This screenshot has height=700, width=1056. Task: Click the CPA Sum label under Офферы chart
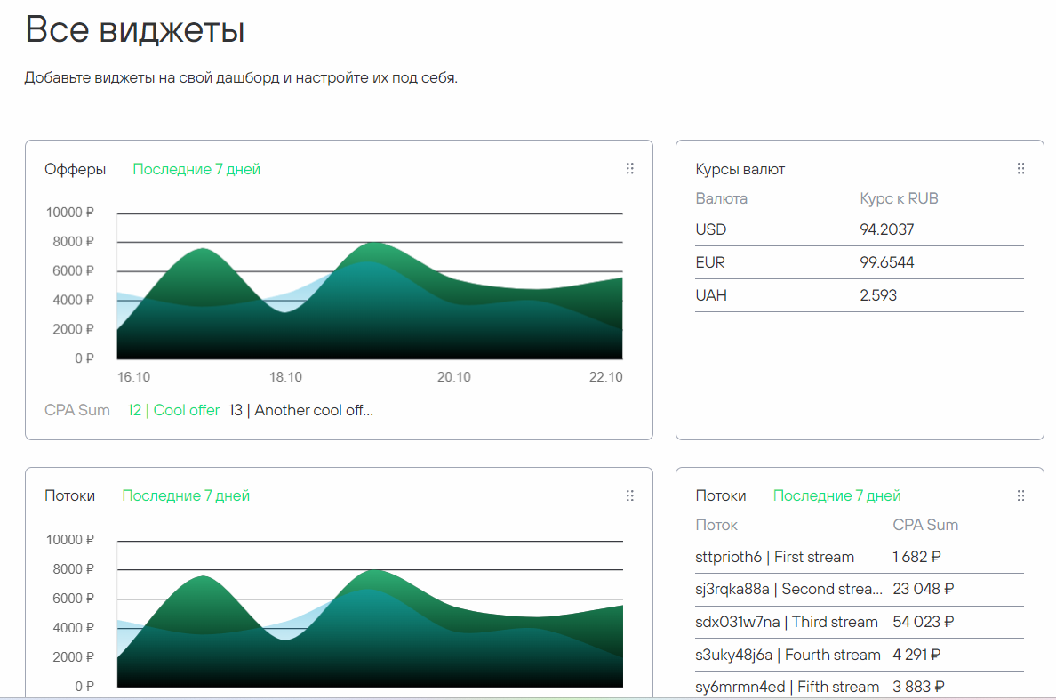pyautogui.click(x=76, y=410)
